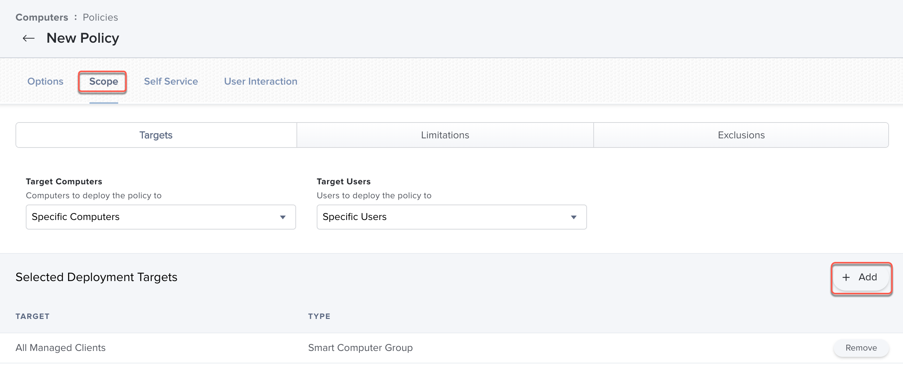Click the Computers breadcrumb link
This screenshot has height=387, width=903.
click(42, 17)
